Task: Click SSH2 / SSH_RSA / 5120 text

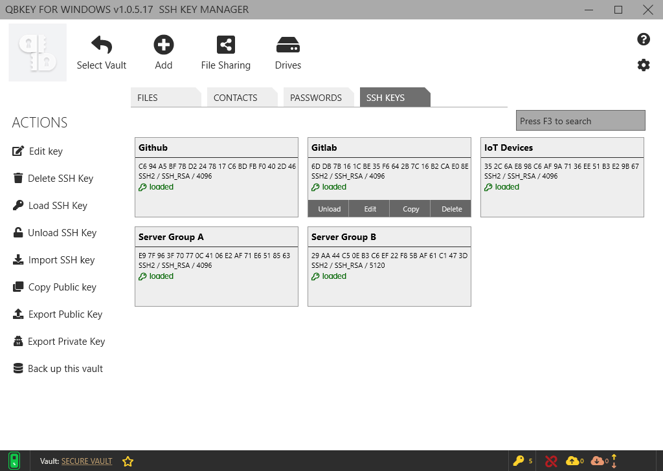Action: 348,265
